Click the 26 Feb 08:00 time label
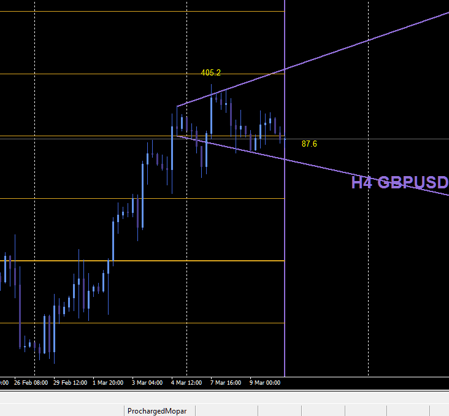 coord(31,383)
